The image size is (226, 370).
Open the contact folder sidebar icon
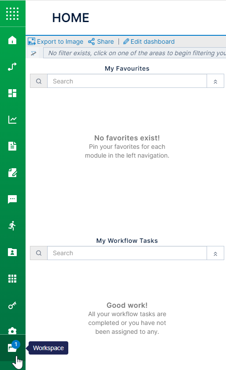[x=12, y=252]
